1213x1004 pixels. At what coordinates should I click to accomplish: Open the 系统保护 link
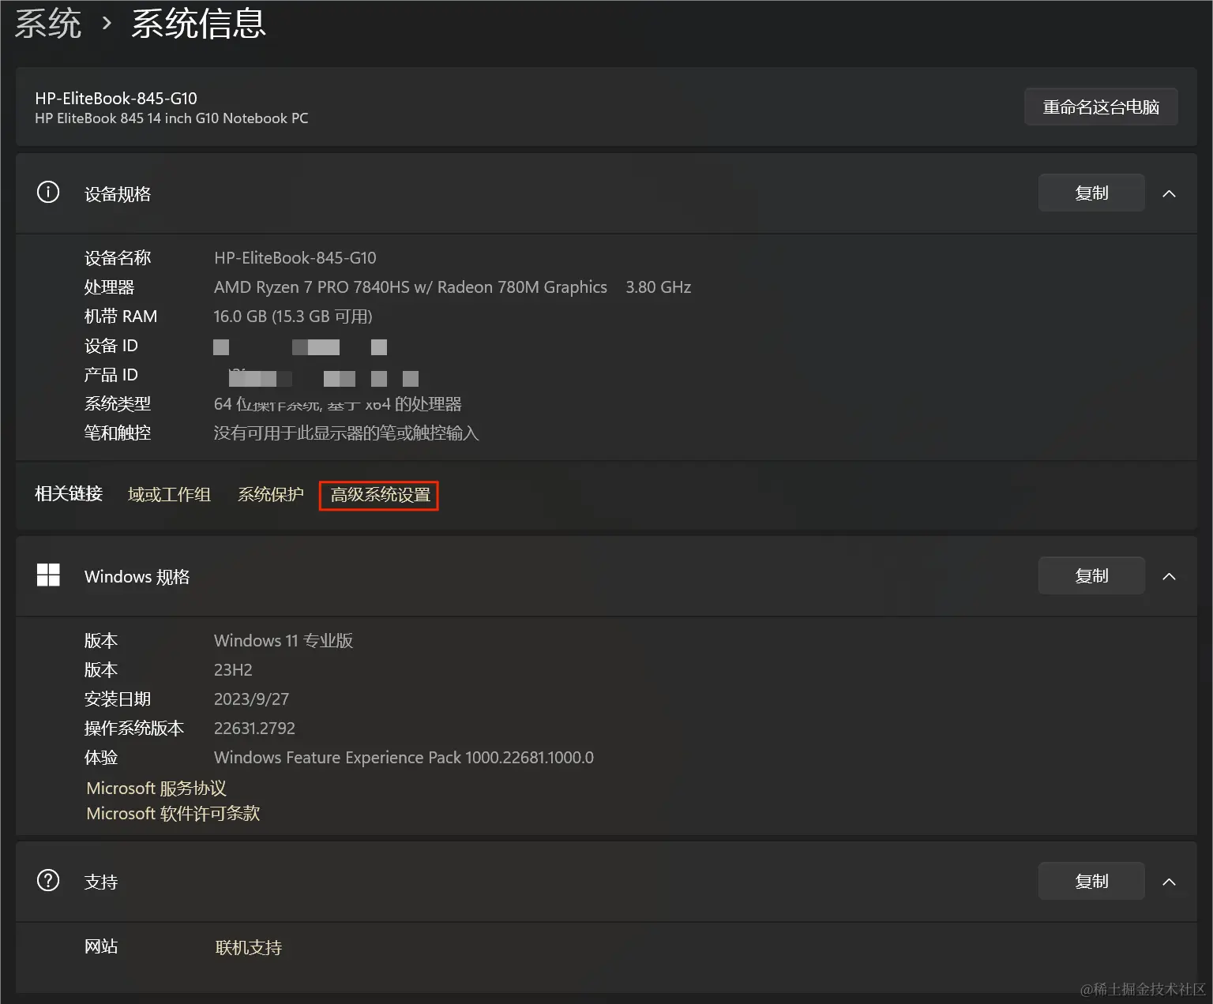pyautogui.click(x=271, y=495)
